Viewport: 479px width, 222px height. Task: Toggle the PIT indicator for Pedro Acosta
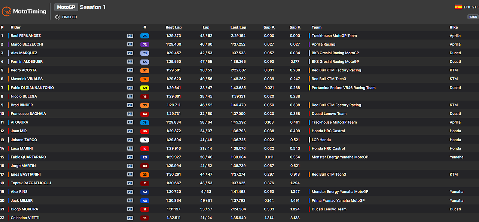tap(130, 70)
